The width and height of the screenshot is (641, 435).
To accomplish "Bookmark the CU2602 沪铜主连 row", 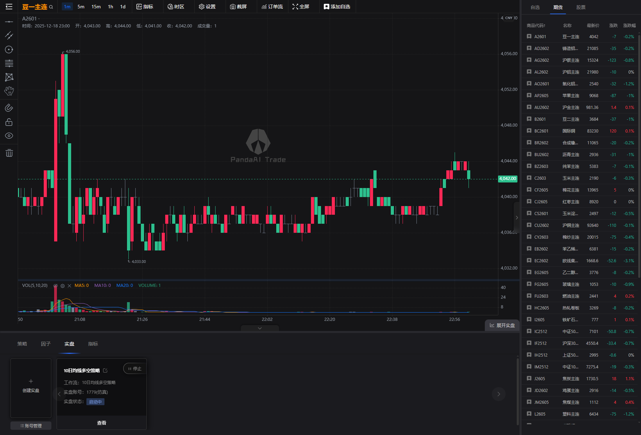I will (529, 225).
